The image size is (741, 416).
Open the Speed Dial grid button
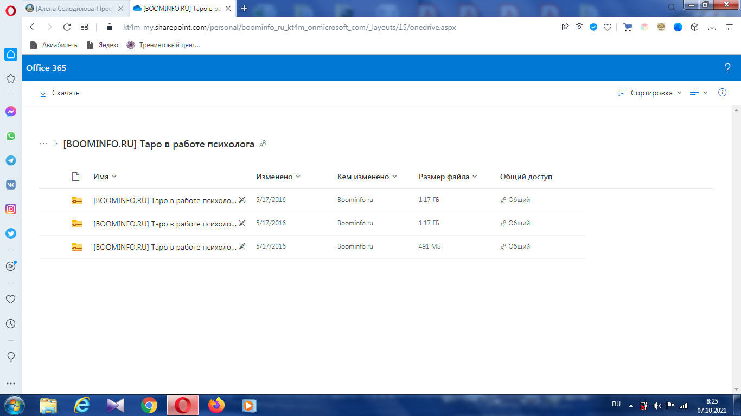pyautogui.click(x=84, y=27)
